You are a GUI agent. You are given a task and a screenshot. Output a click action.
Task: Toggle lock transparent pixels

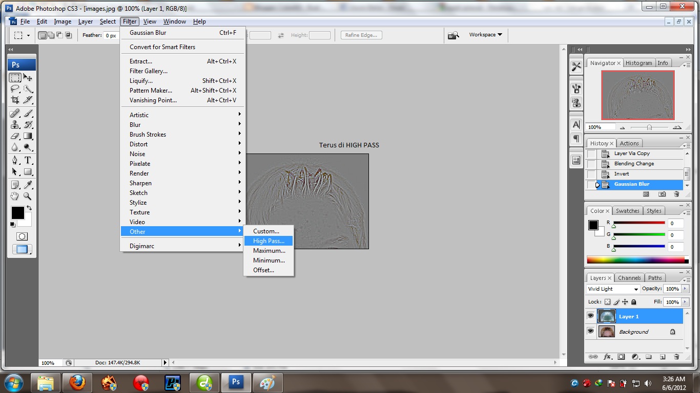[x=608, y=302]
